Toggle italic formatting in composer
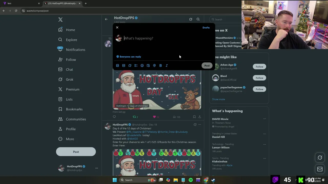The width and height of the screenshot is (328, 184). pyautogui.click(x=167, y=65)
